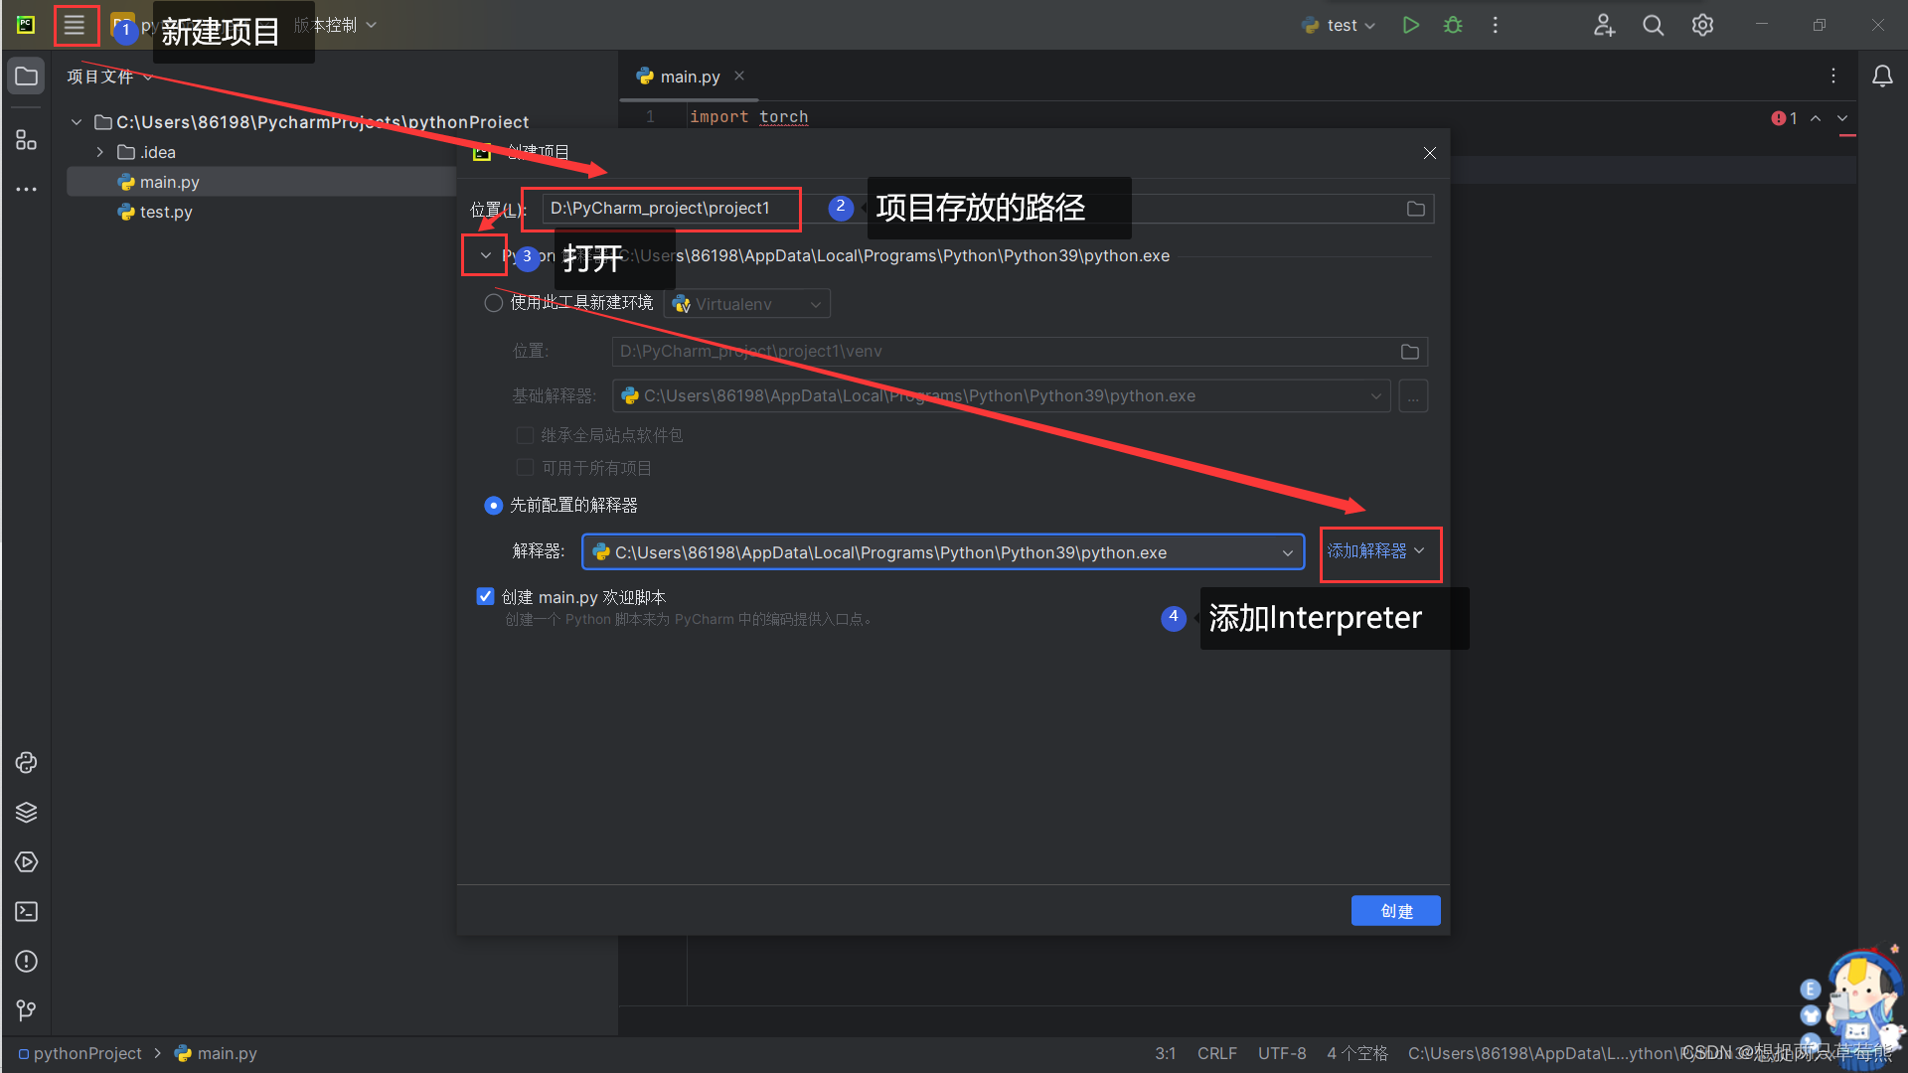Click the 创建 button to create project
Viewport: 1908px width, 1073px height.
pos(1395,910)
